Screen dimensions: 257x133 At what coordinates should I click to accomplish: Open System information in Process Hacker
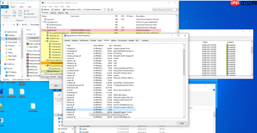point(92,10)
